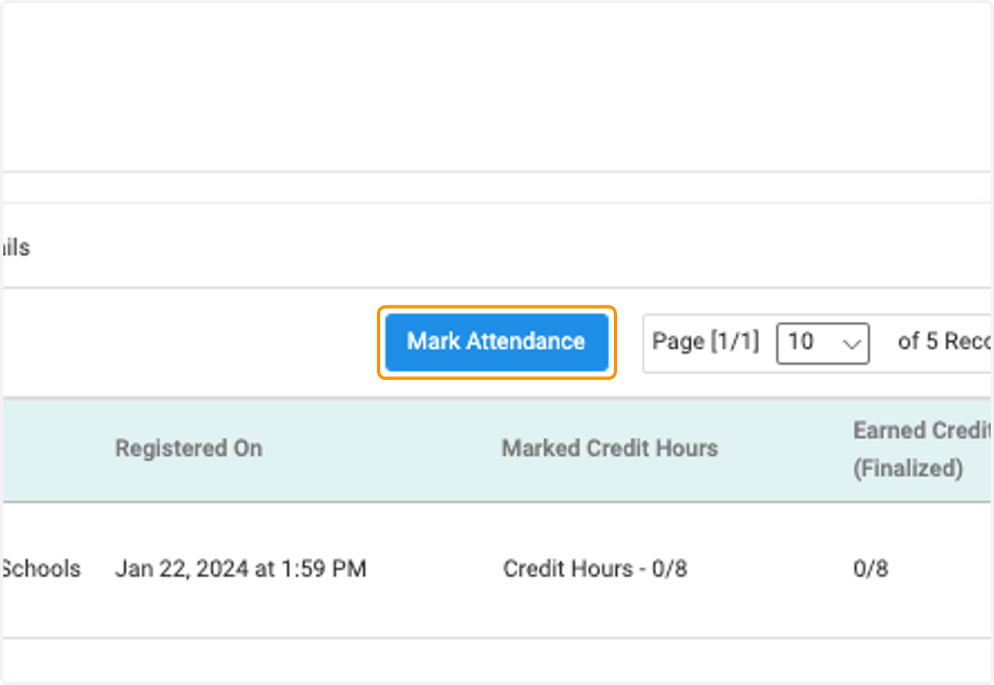Click the Mark Attendance button
This screenshot has height=685, width=994.
click(x=497, y=342)
